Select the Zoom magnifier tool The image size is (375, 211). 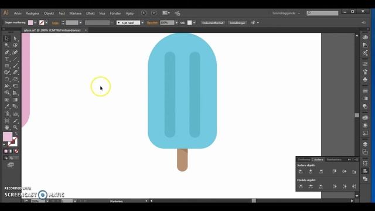click(x=15, y=128)
